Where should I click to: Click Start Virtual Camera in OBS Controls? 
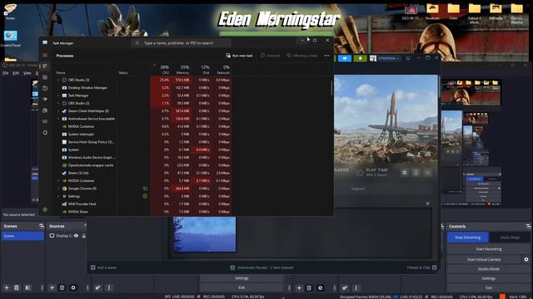[484, 259]
